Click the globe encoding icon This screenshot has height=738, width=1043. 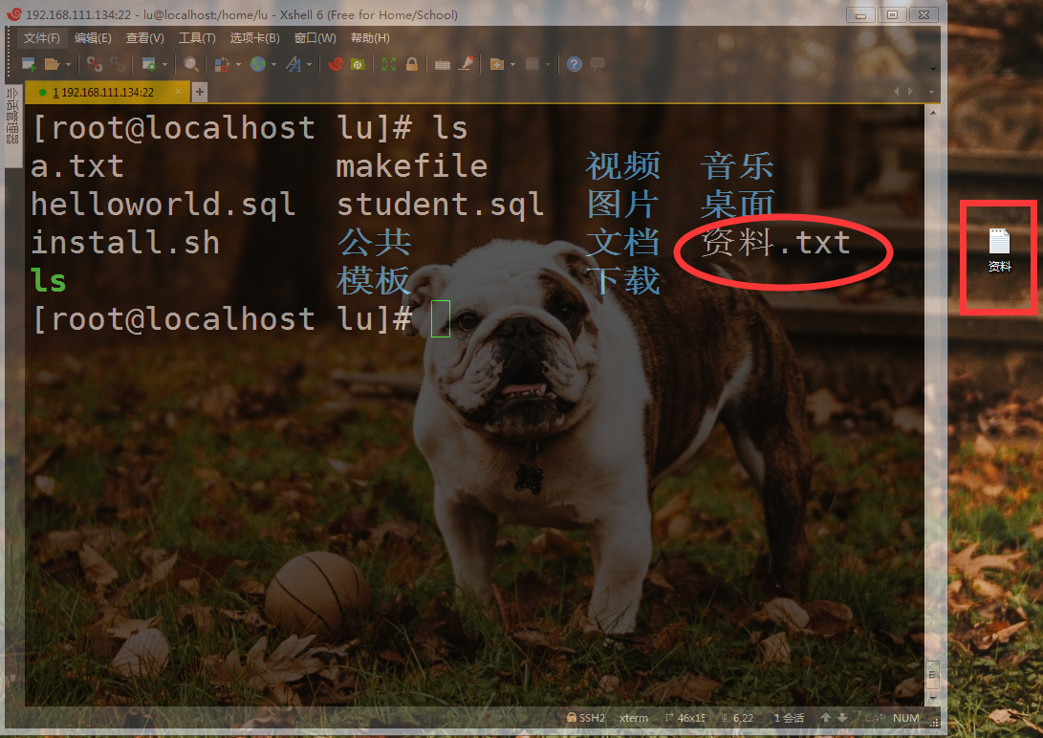point(258,64)
